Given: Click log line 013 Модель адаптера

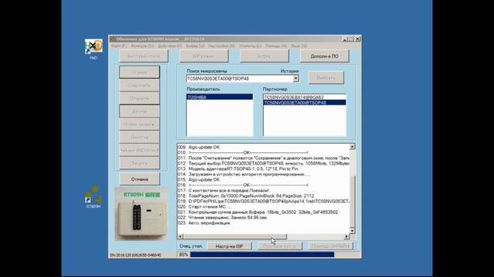Looking at the screenshot, I should [238, 169].
